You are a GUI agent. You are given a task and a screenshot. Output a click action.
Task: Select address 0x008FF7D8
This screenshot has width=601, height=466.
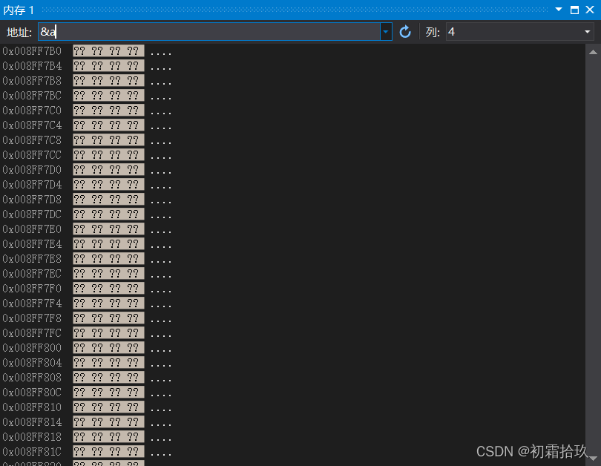coord(32,200)
